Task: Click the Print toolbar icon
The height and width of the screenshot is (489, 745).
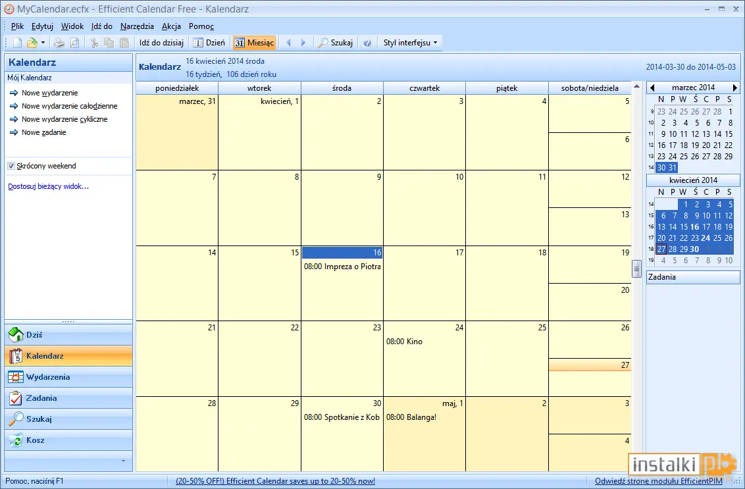Action: [x=59, y=43]
